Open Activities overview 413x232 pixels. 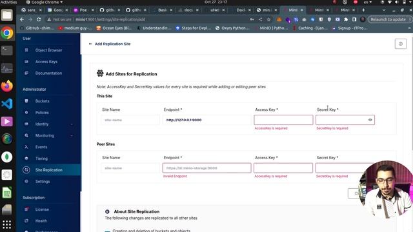pyautogui.click(x=8, y=2)
